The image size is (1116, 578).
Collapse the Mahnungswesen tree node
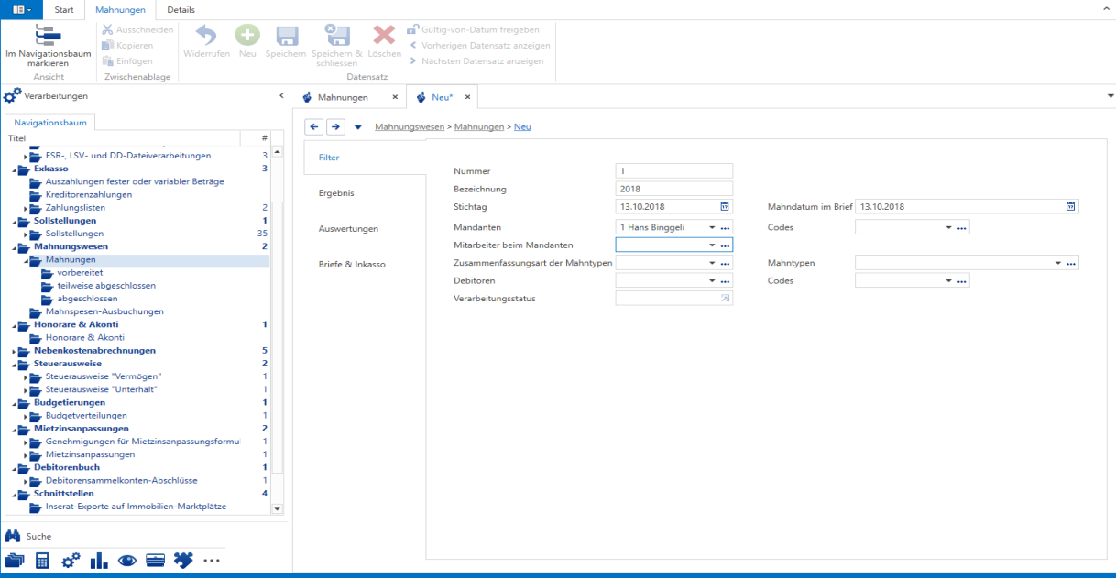(x=15, y=247)
